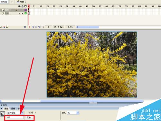Viewport: 161px width, 121px height.
Task: Click the insert layer folder icon
Action: pos(7,27)
